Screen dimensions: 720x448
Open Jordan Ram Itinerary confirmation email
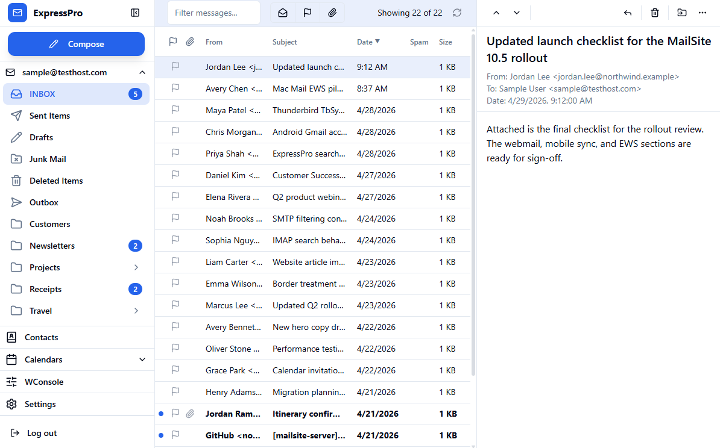[313, 414]
